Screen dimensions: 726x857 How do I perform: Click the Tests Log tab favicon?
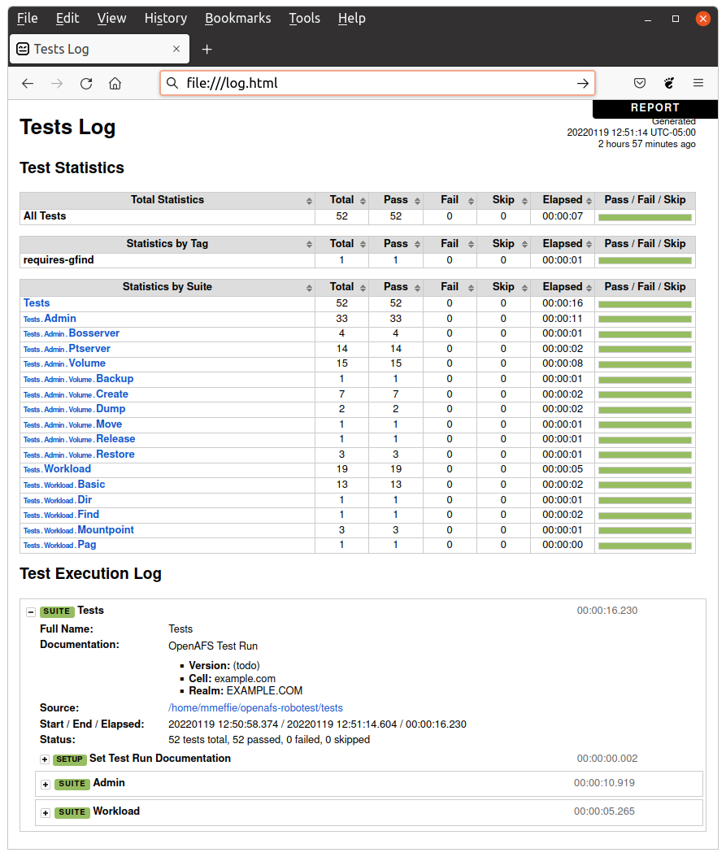[23, 49]
